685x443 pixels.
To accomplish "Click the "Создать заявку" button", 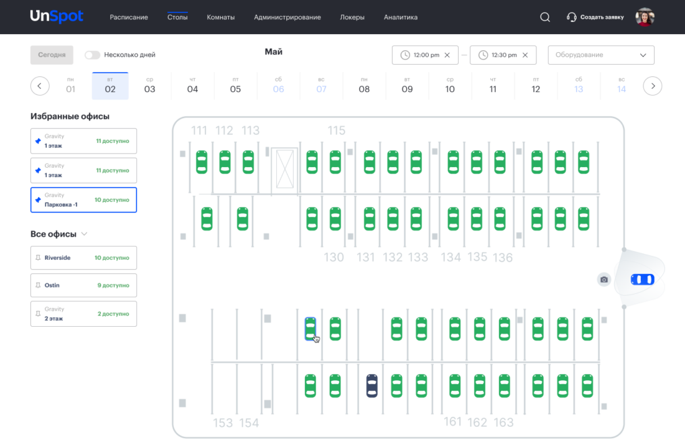I will pos(595,17).
